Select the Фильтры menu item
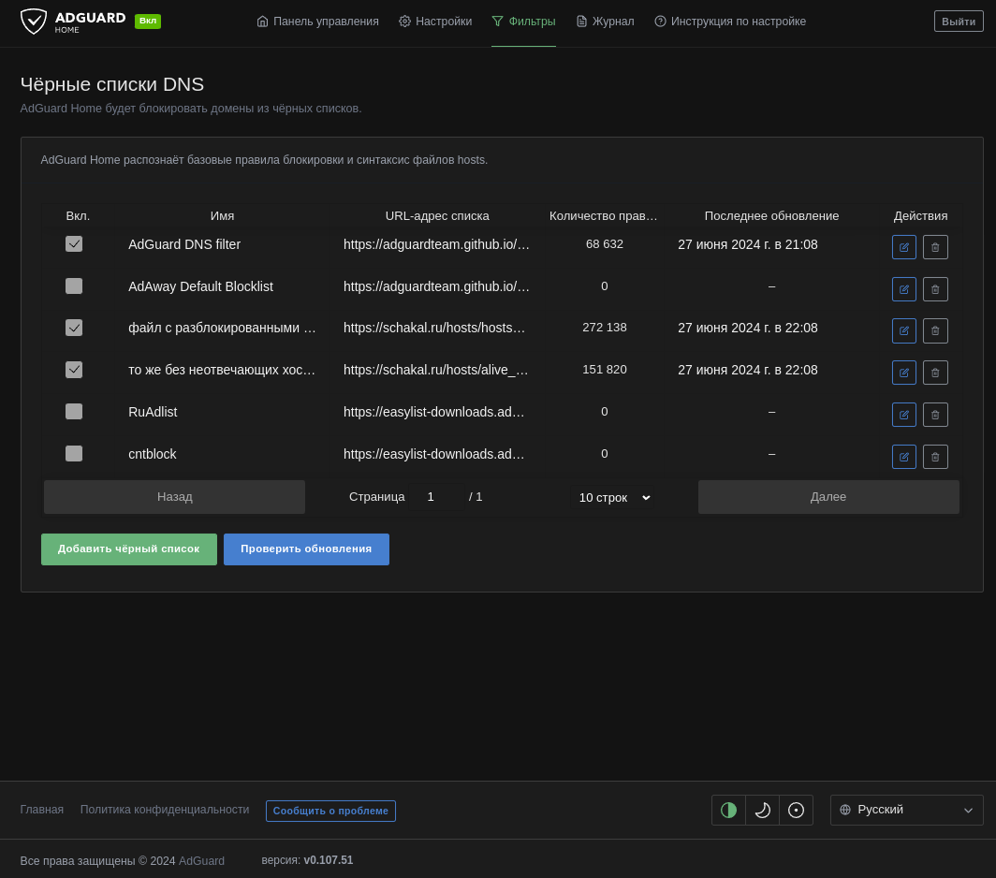This screenshot has width=996, height=878. tap(523, 22)
